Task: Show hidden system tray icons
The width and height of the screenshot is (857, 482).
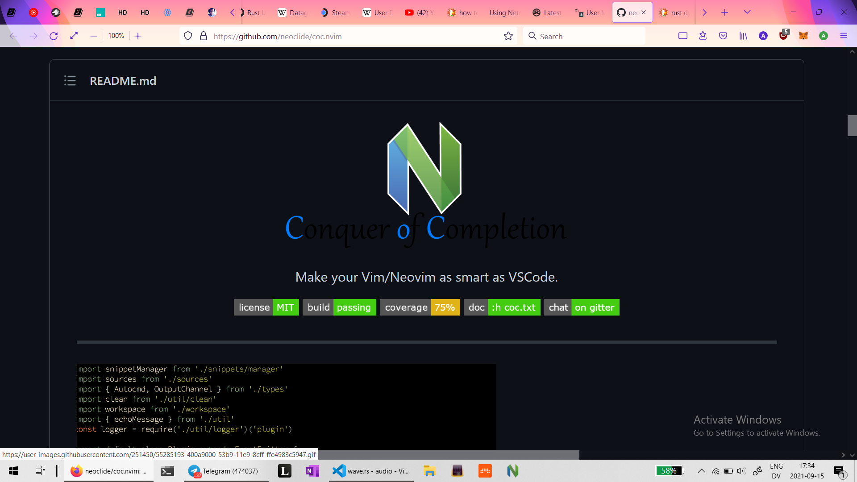Action: tap(702, 471)
